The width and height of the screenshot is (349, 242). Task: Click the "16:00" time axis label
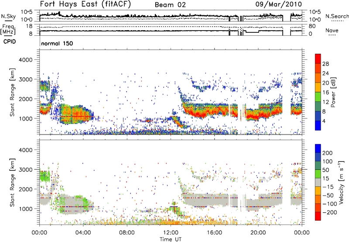tap(215, 233)
